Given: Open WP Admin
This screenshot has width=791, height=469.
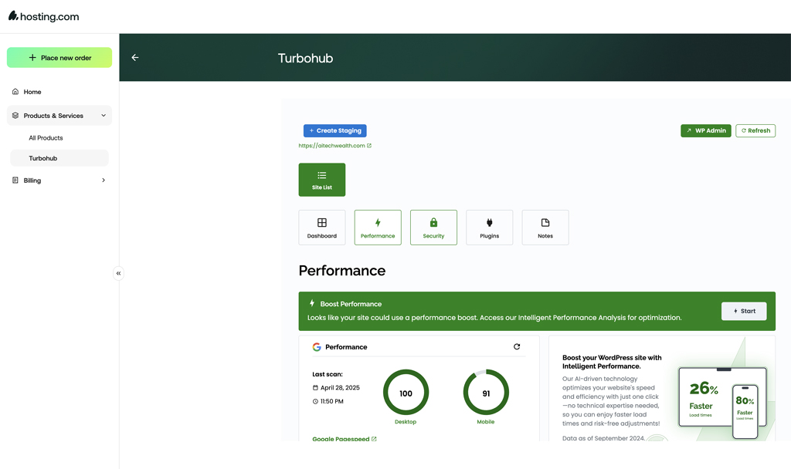Looking at the screenshot, I should point(706,130).
